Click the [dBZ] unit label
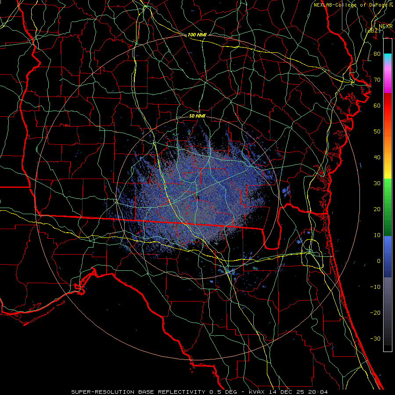 click(373, 30)
